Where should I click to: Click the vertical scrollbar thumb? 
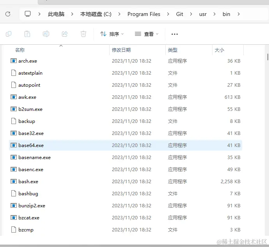[267, 57]
